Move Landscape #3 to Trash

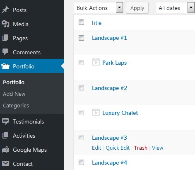(x=141, y=148)
